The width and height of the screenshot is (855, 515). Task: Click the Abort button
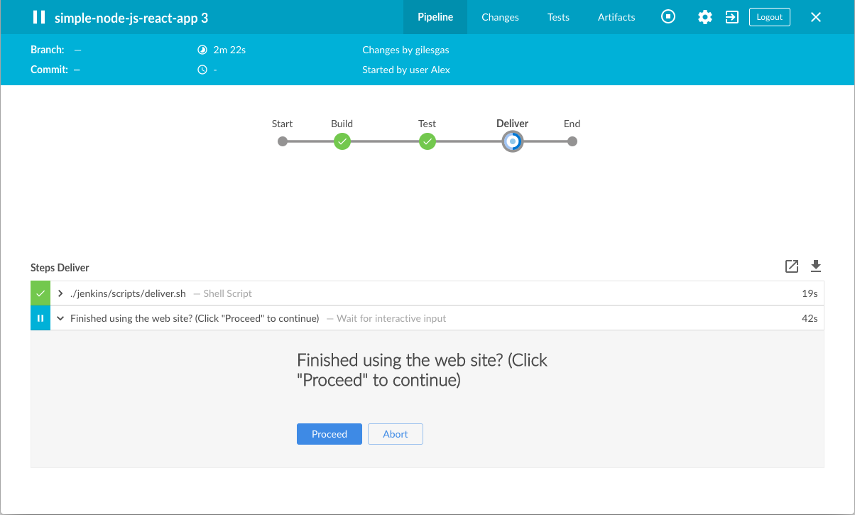pyautogui.click(x=396, y=434)
